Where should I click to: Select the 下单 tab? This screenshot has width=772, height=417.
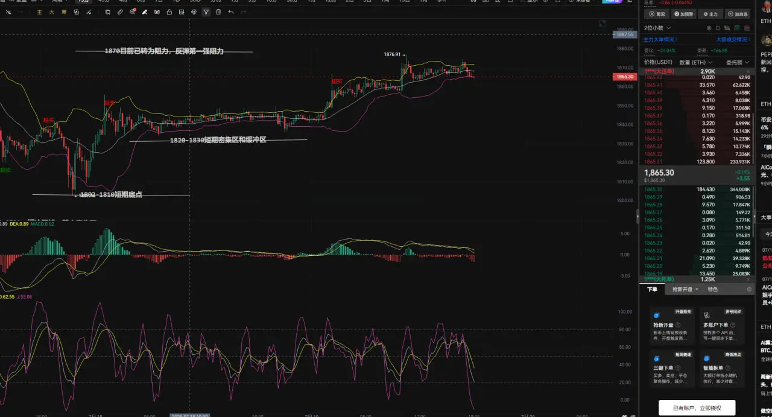(653, 290)
